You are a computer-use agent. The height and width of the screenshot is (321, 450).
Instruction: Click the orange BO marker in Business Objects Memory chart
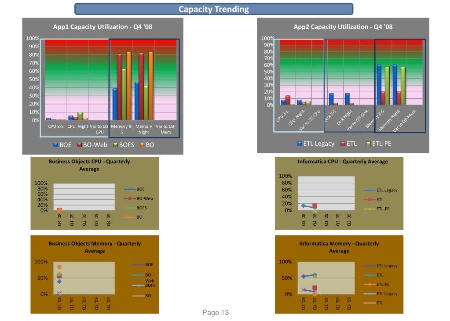point(59,267)
